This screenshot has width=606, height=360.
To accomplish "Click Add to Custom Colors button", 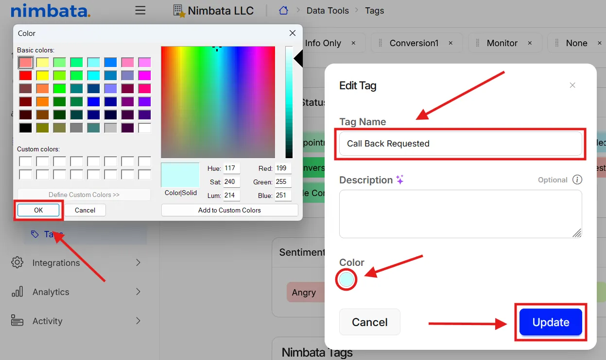I will [x=229, y=210].
